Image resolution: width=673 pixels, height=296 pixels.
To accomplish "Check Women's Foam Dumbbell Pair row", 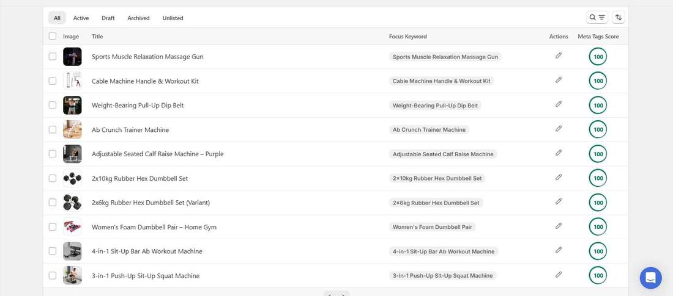I will coord(53,226).
